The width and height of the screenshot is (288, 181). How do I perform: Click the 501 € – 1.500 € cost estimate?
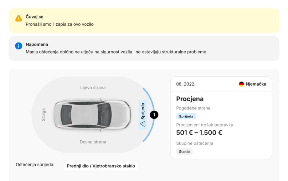[x=199, y=133]
